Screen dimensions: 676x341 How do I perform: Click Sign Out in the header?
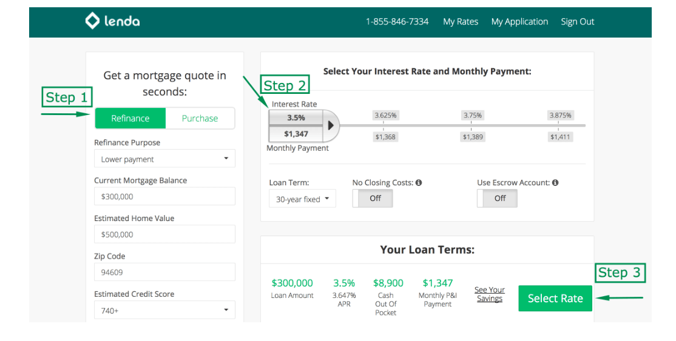pos(578,22)
